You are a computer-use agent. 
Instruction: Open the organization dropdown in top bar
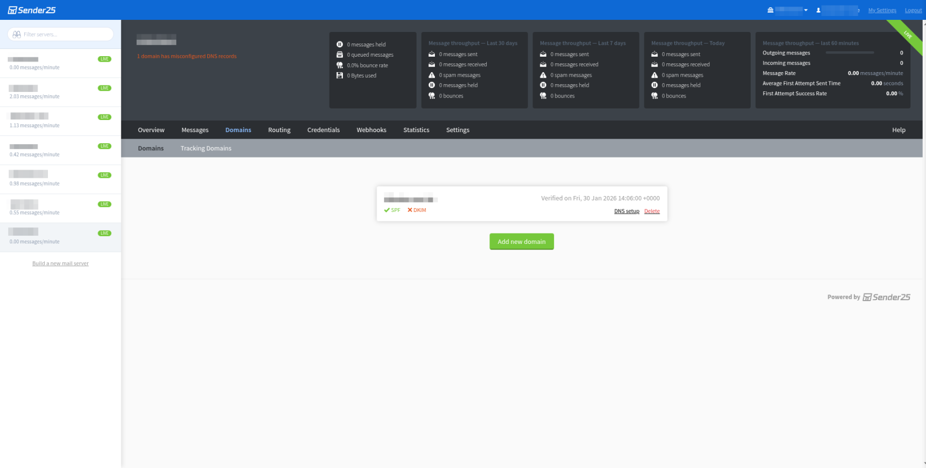pyautogui.click(x=787, y=10)
